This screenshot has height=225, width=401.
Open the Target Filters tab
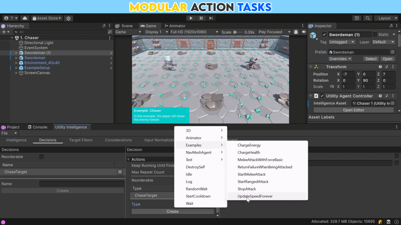pos(81,140)
